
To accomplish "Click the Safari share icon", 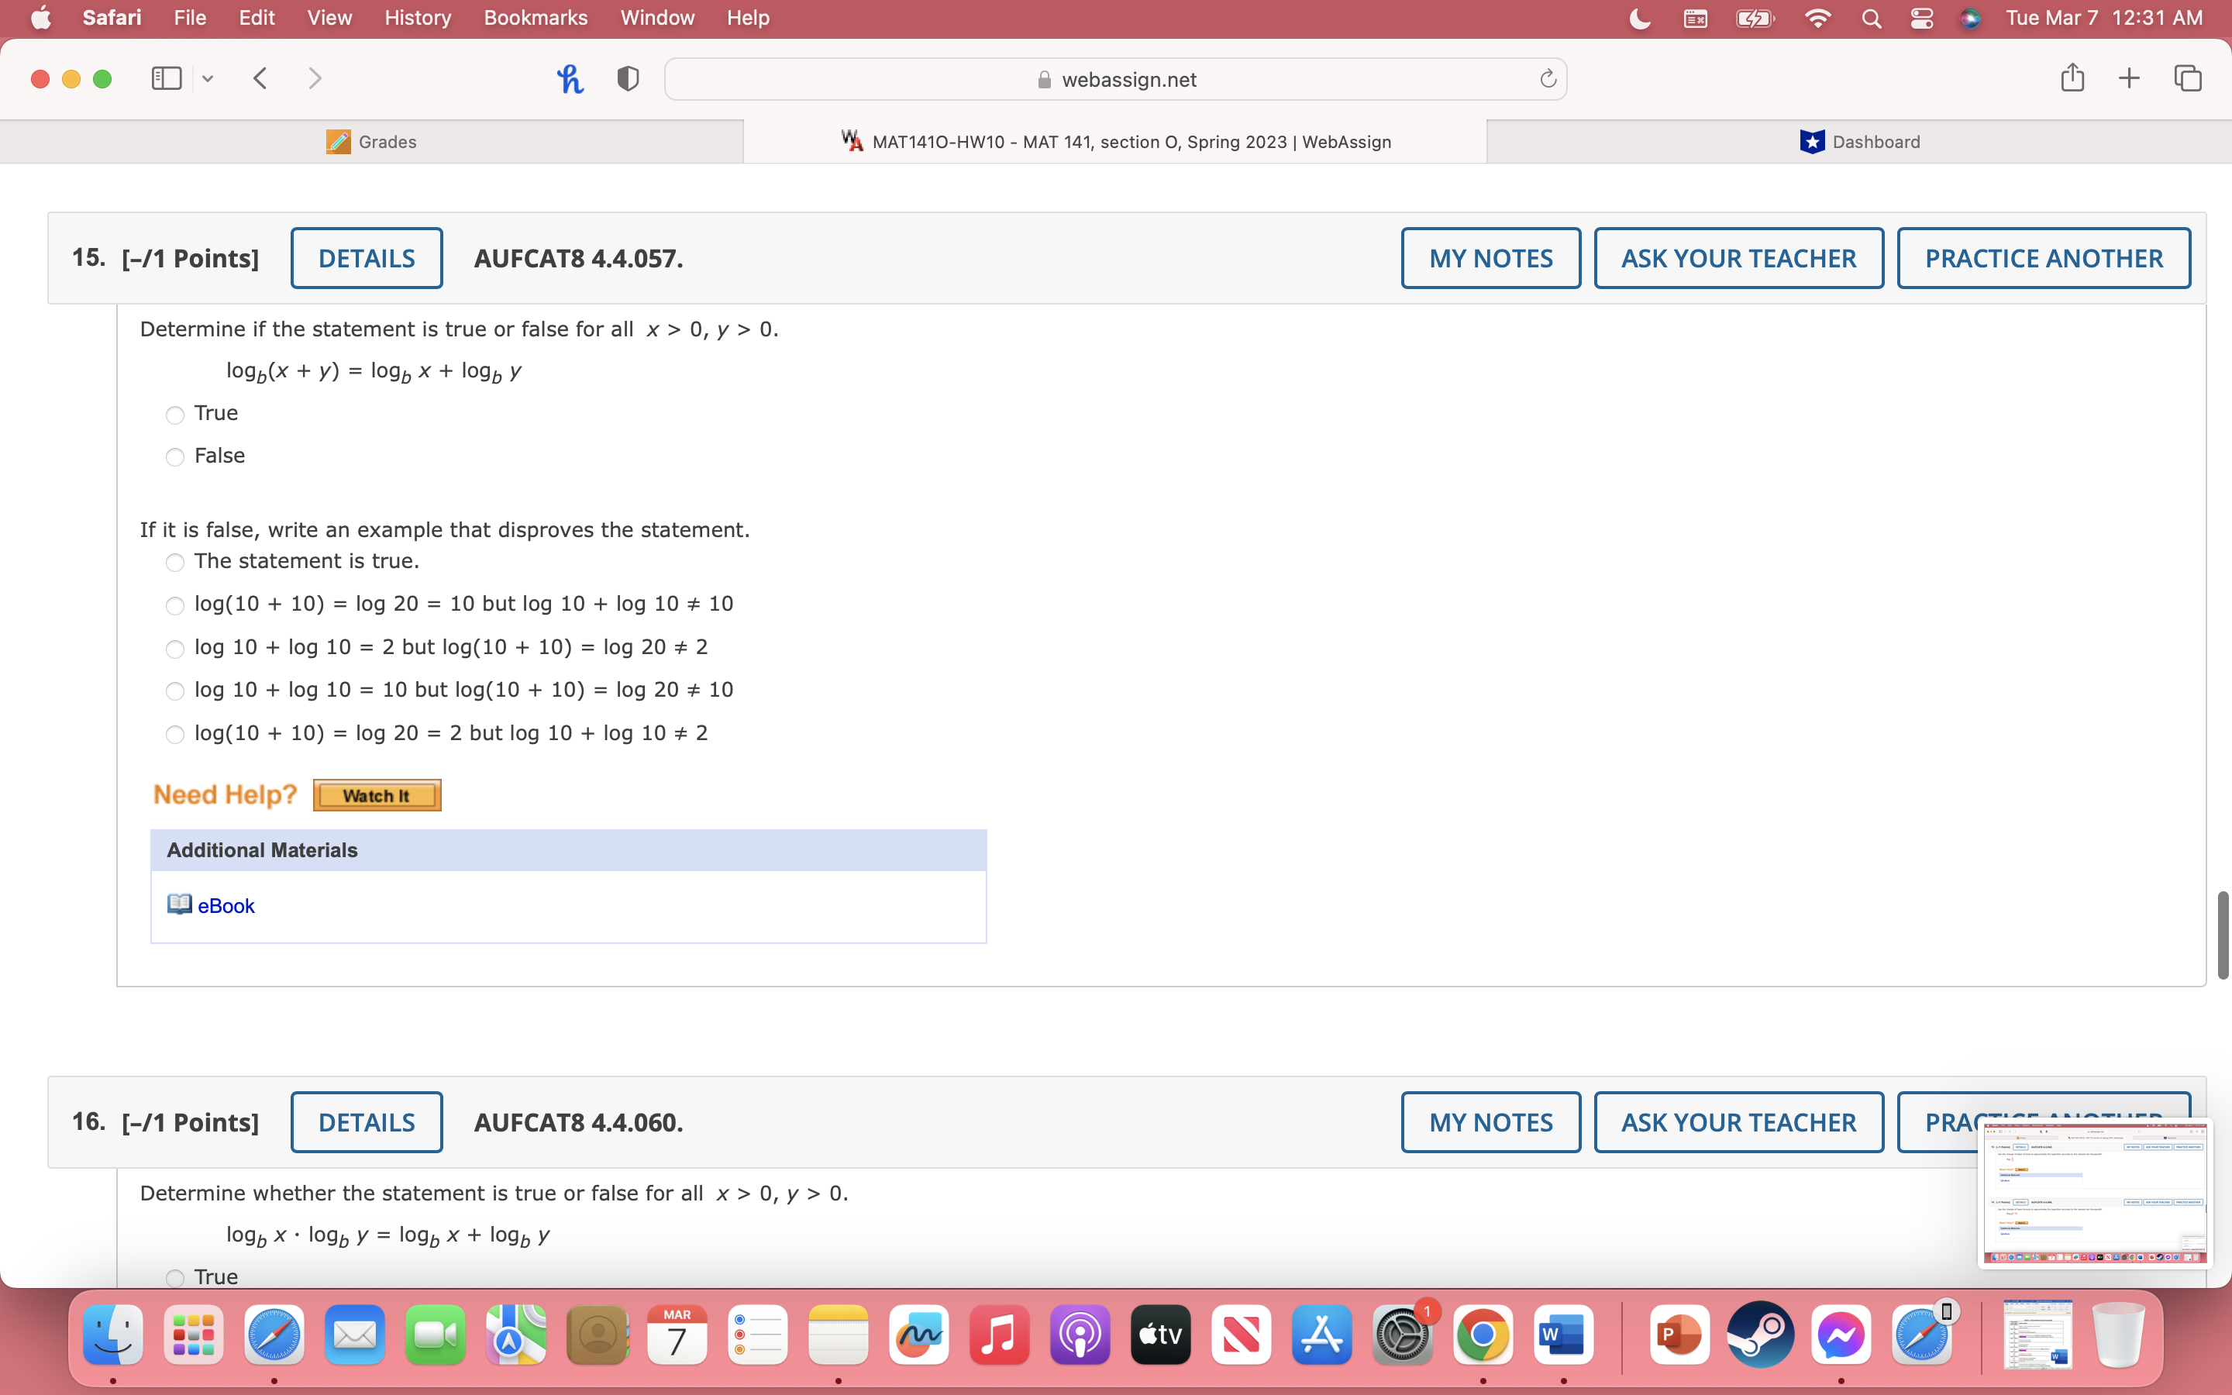I will (2072, 77).
